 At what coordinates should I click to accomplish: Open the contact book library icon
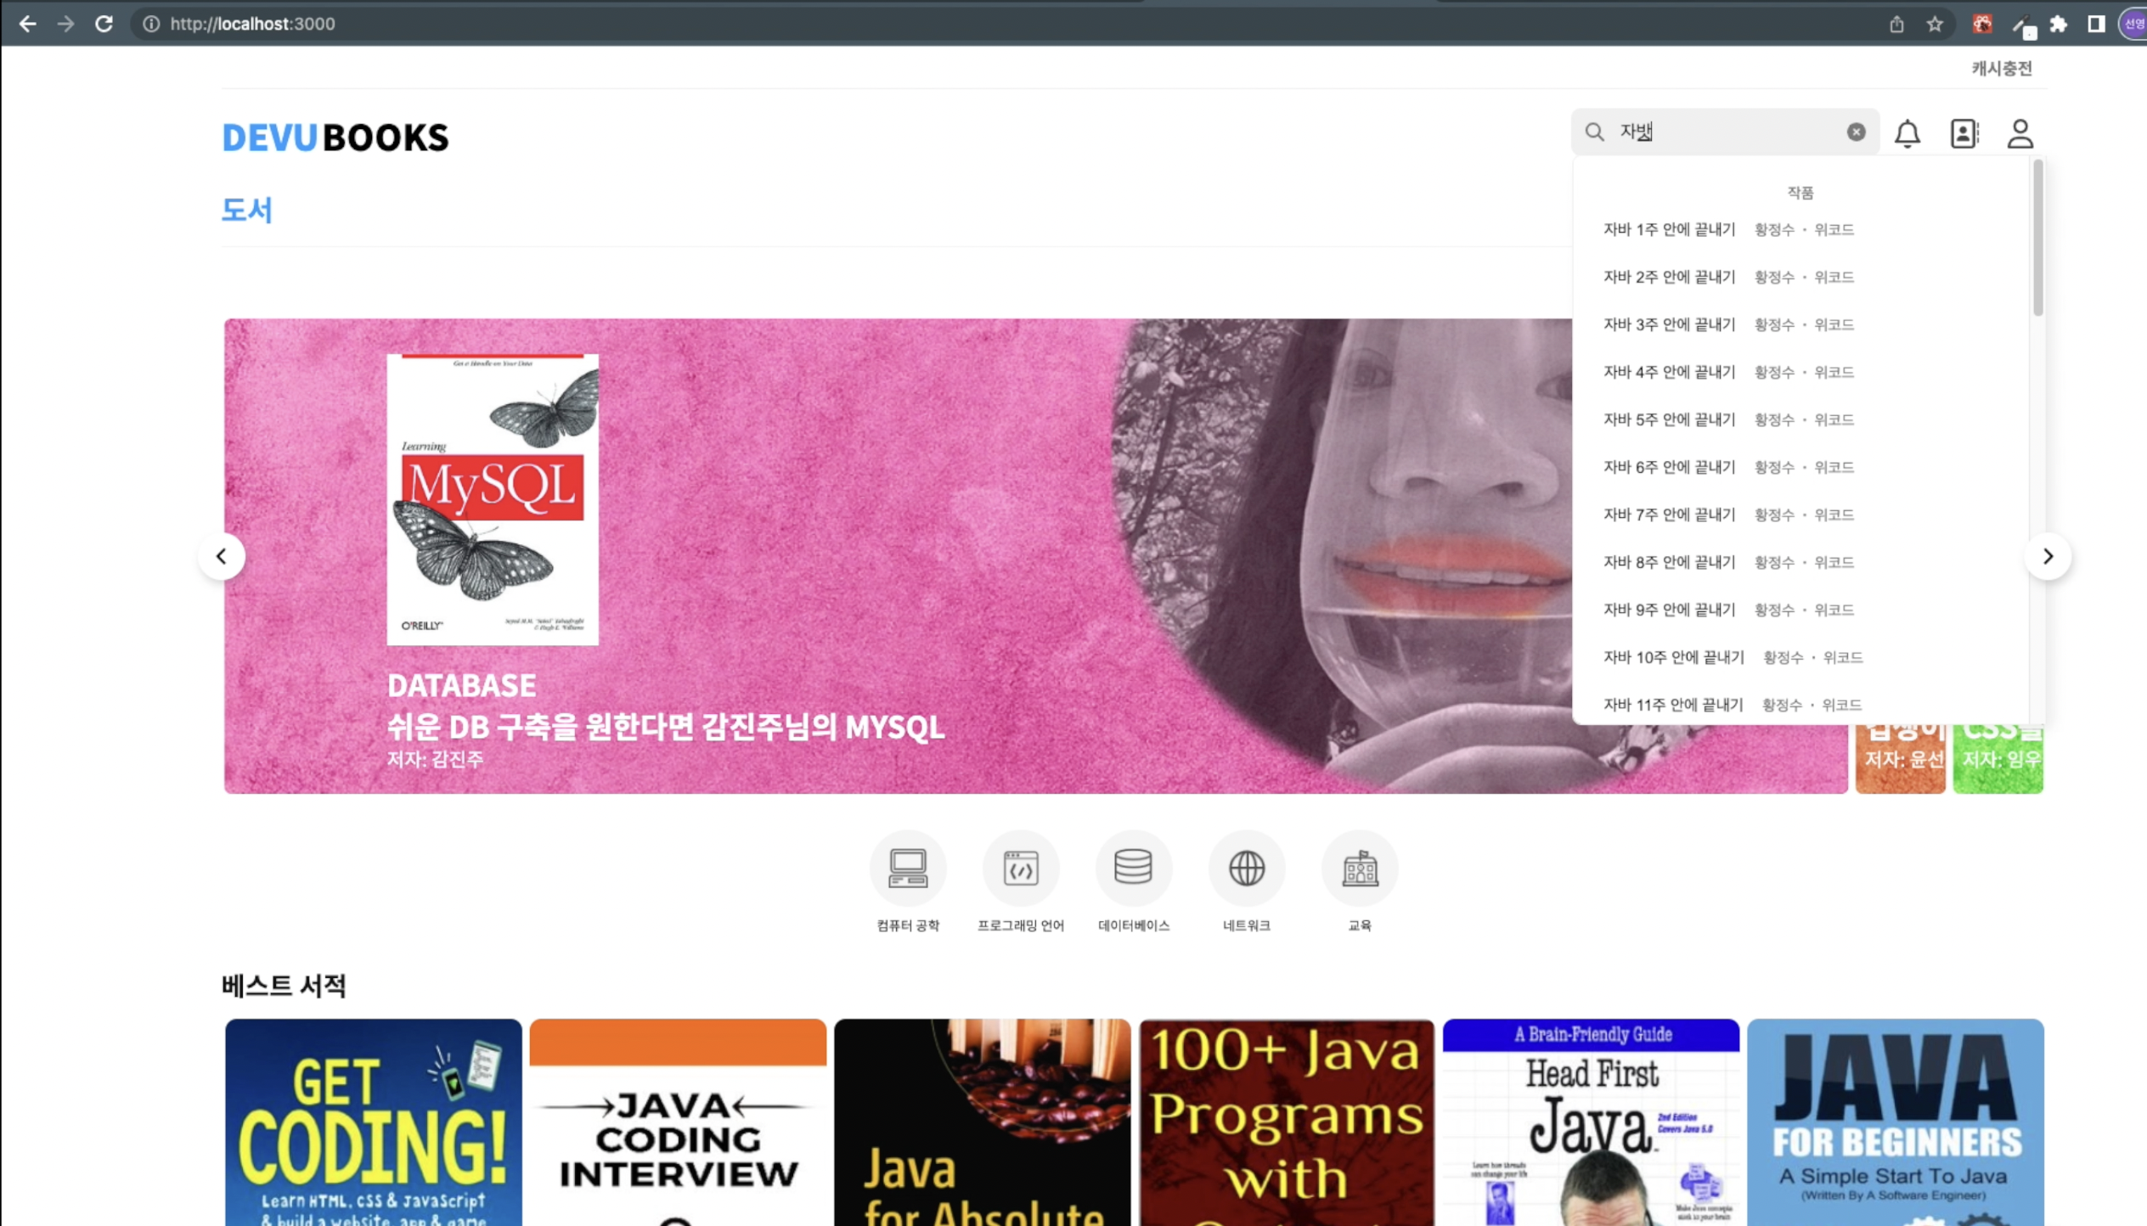tap(1964, 133)
